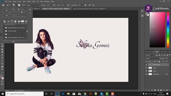Viewport: 171px width, 96px height.
Task: Select the Pen tool in toolbar
Action: (x=2, y=55)
